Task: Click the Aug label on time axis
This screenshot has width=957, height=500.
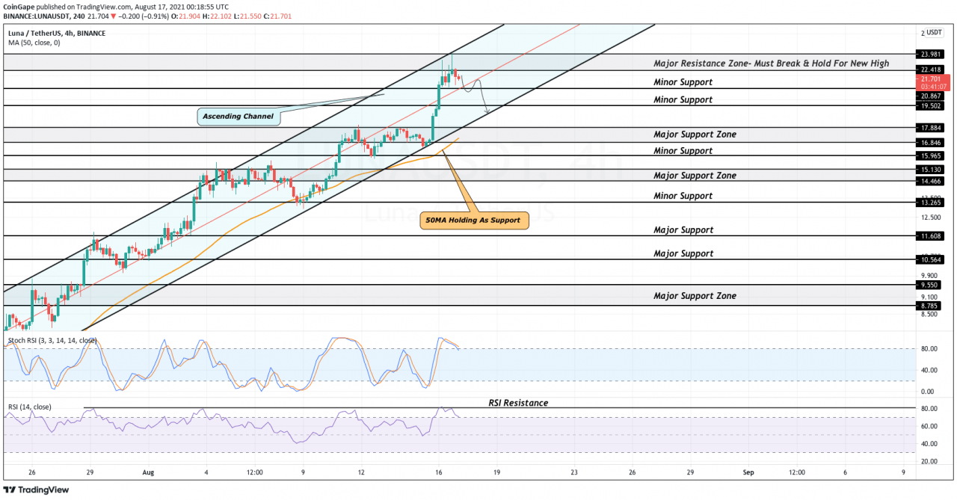Action: coord(148,472)
